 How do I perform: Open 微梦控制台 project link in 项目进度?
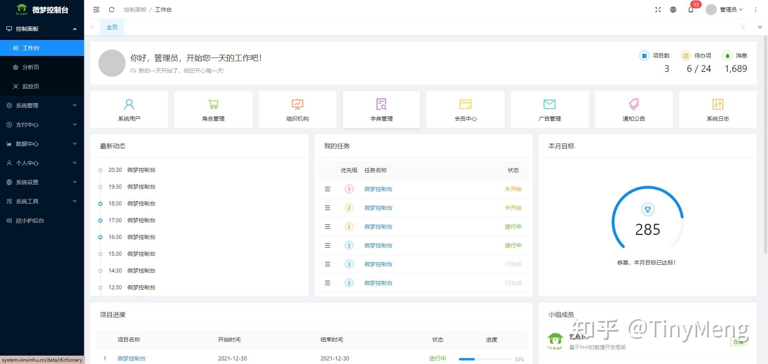[132, 358]
